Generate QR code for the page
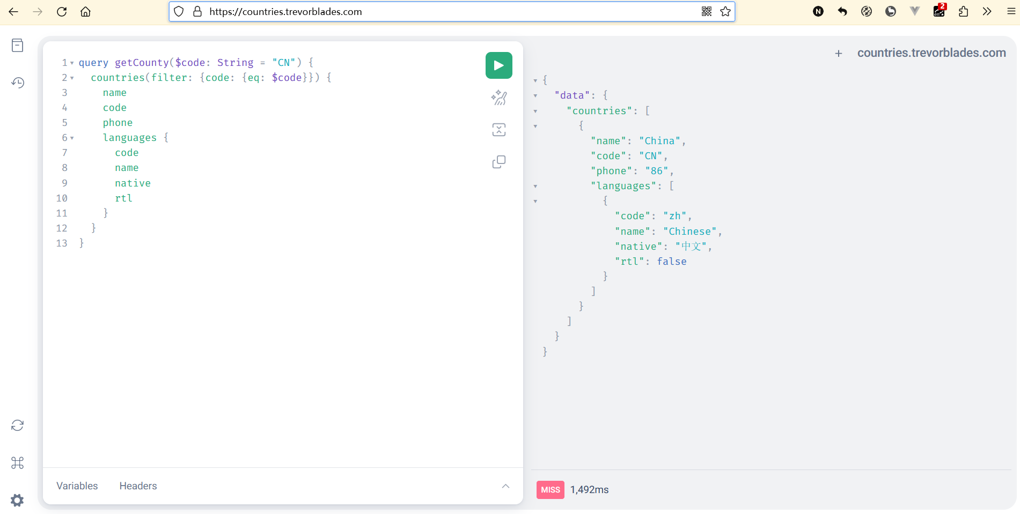 coord(707,11)
